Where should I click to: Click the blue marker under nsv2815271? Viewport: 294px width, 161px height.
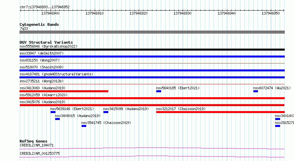click(277, 126)
